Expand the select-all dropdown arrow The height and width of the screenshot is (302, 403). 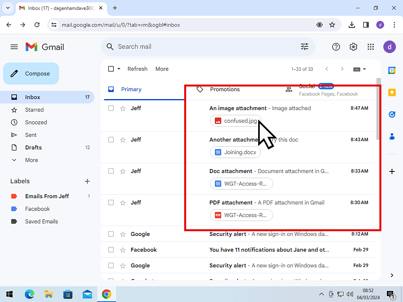[119, 69]
